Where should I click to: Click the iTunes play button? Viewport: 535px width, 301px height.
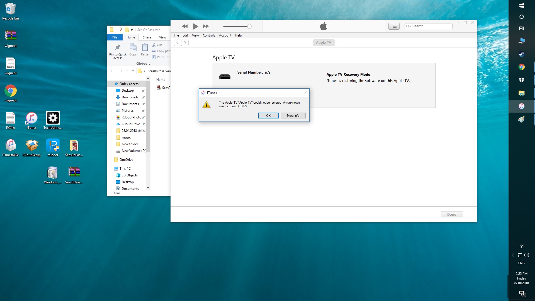(196, 26)
